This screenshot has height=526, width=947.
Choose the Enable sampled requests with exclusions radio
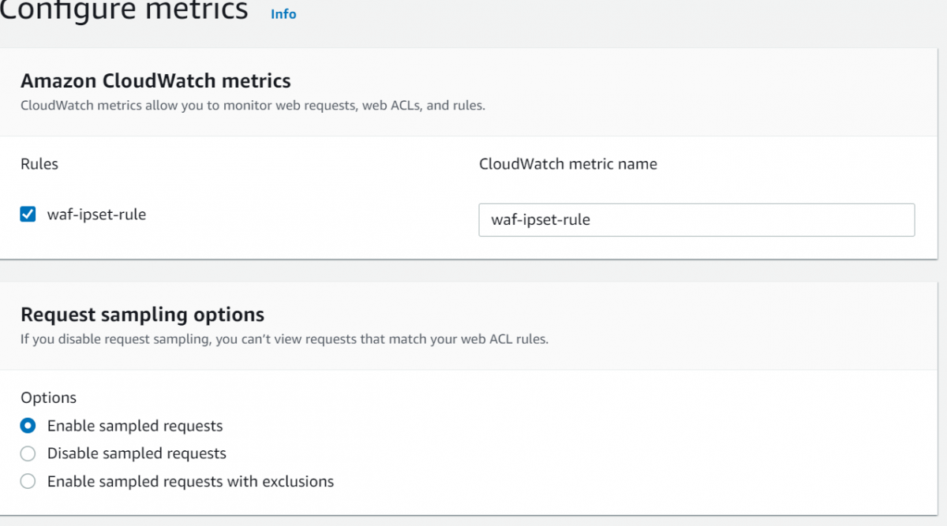[28, 481]
